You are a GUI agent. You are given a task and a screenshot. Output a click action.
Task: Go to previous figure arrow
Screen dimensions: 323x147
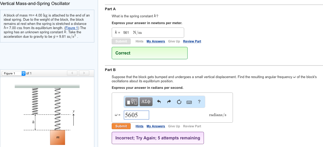click(x=72, y=73)
